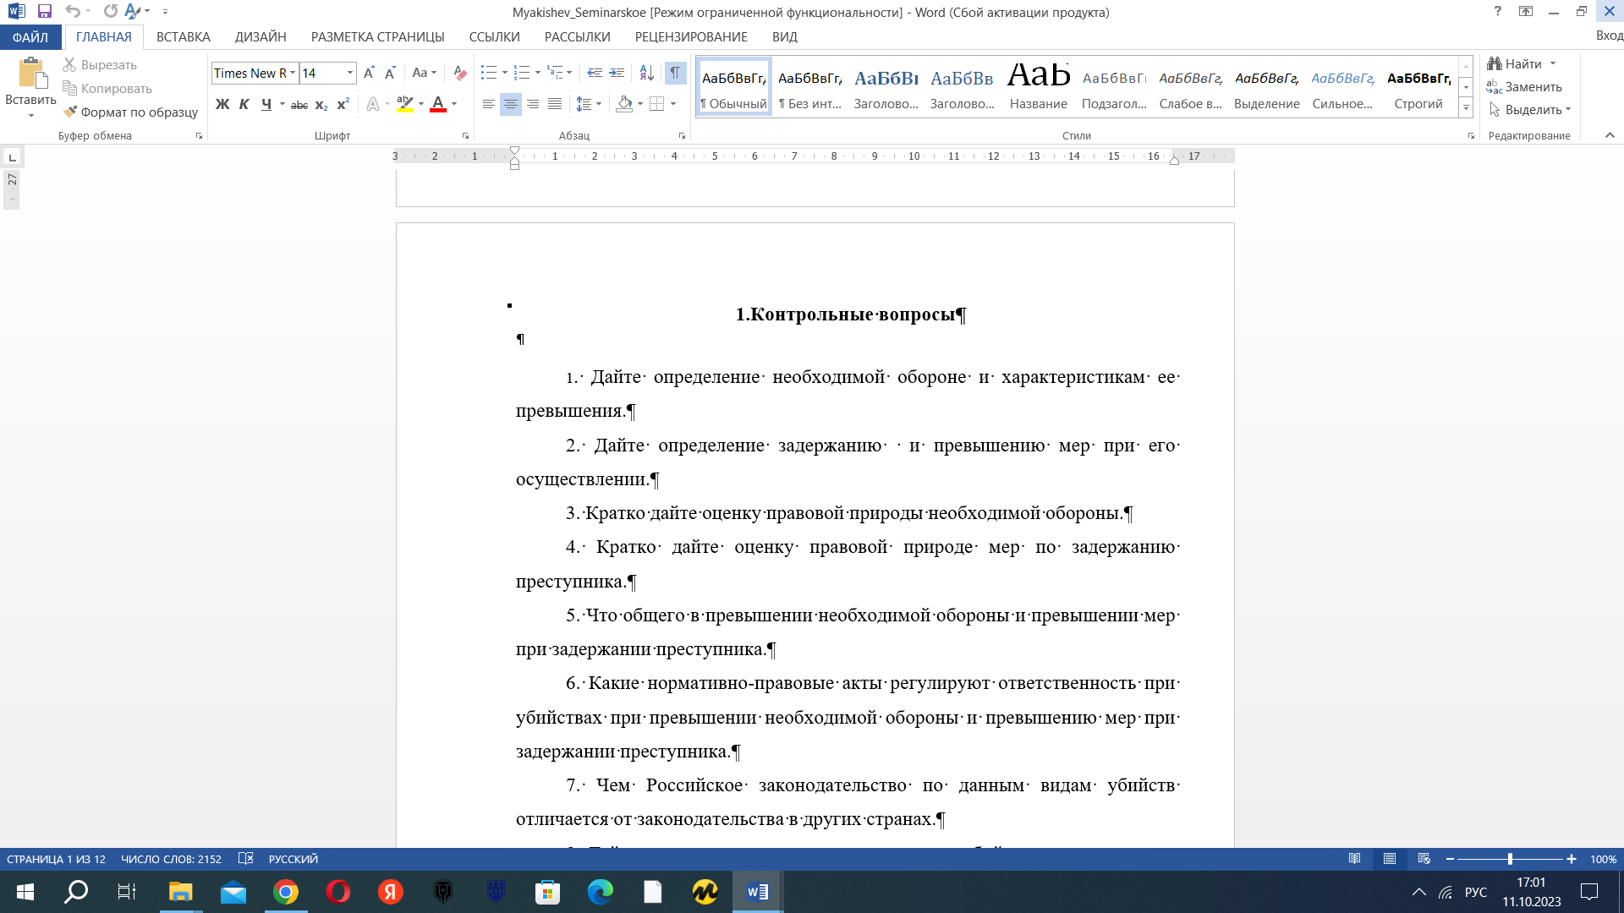Click the Paste (Вставить) clipboard icon
The width and height of the screenshot is (1624, 913).
point(31,73)
